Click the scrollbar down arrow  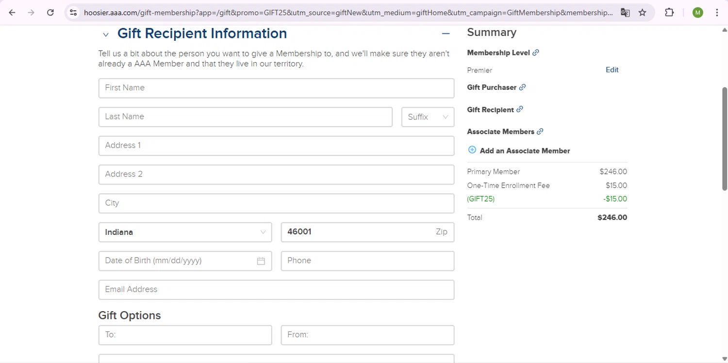click(x=725, y=359)
